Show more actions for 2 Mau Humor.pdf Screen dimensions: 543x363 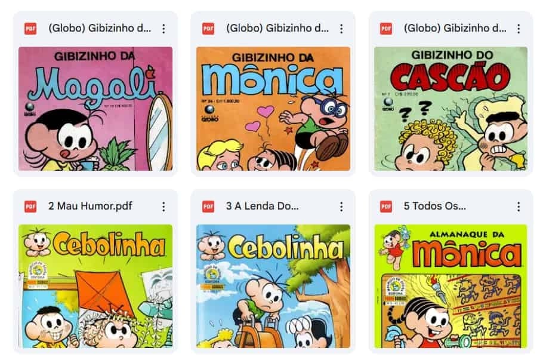(x=163, y=207)
